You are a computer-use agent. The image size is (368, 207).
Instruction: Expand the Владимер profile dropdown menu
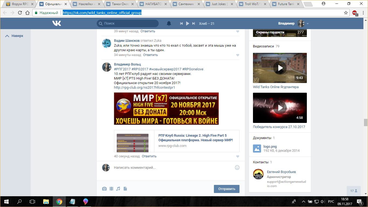coord(307,24)
